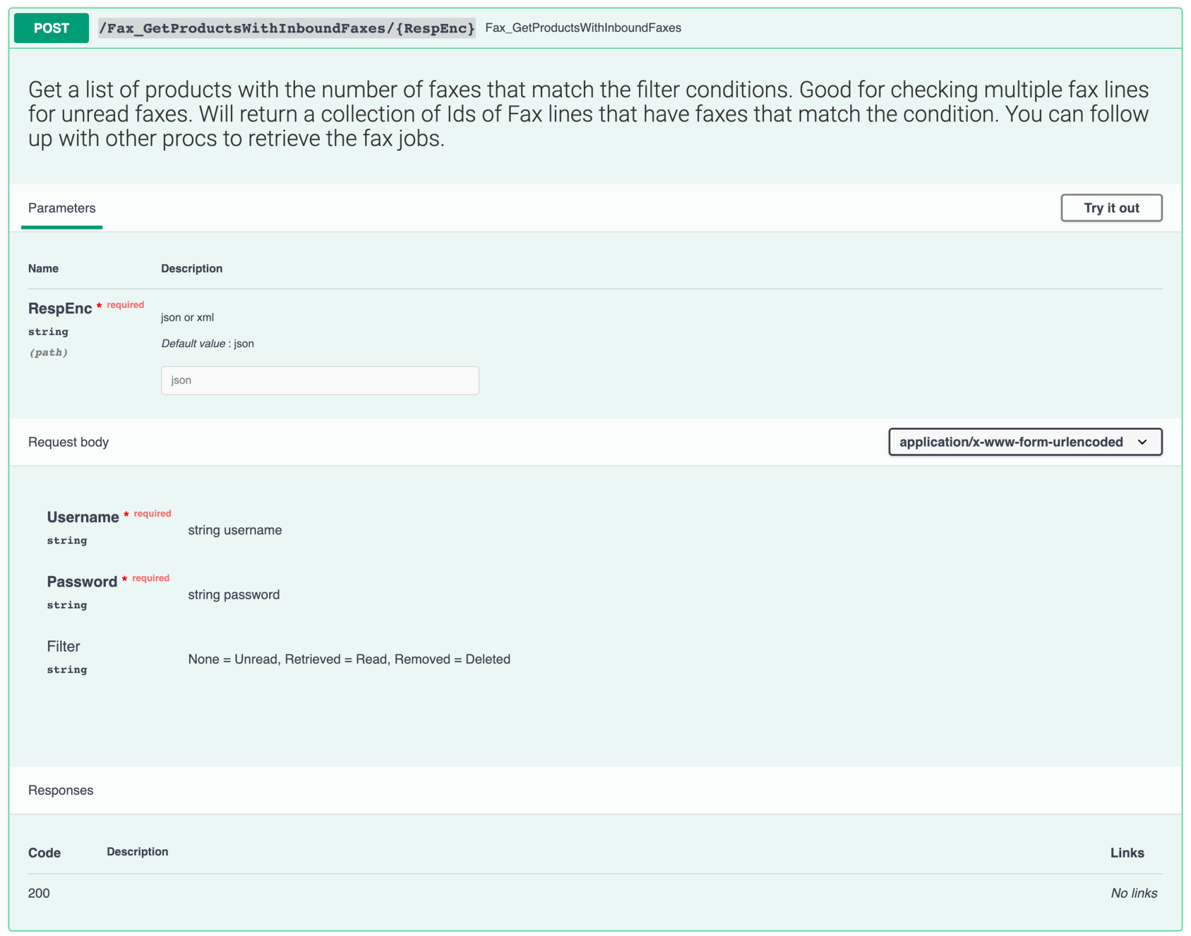Click the Request body section header
1191x936 pixels.
[69, 442]
